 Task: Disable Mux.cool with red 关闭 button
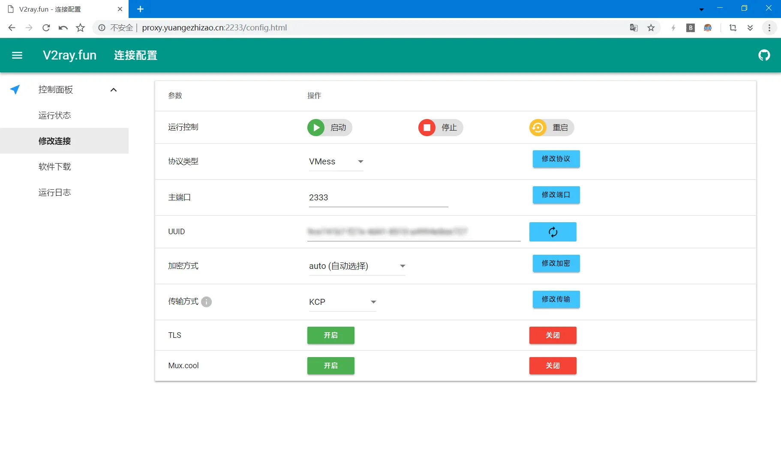tap(553, 366)
